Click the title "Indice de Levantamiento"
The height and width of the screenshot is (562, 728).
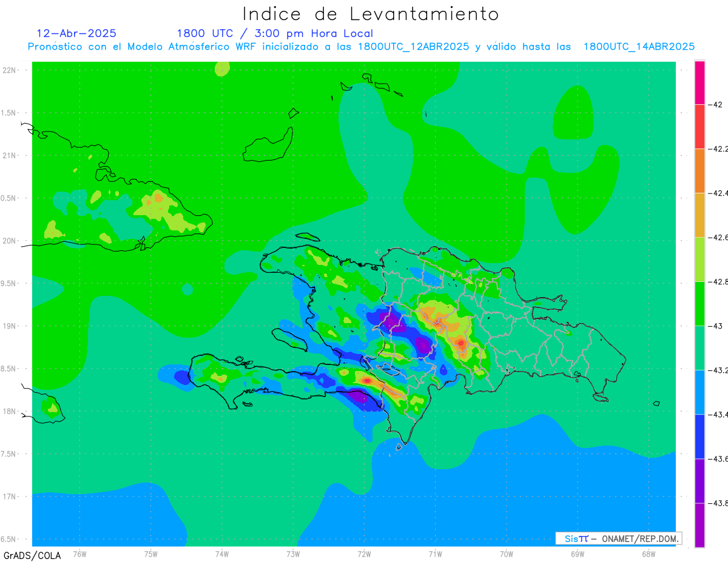(371, 13)
